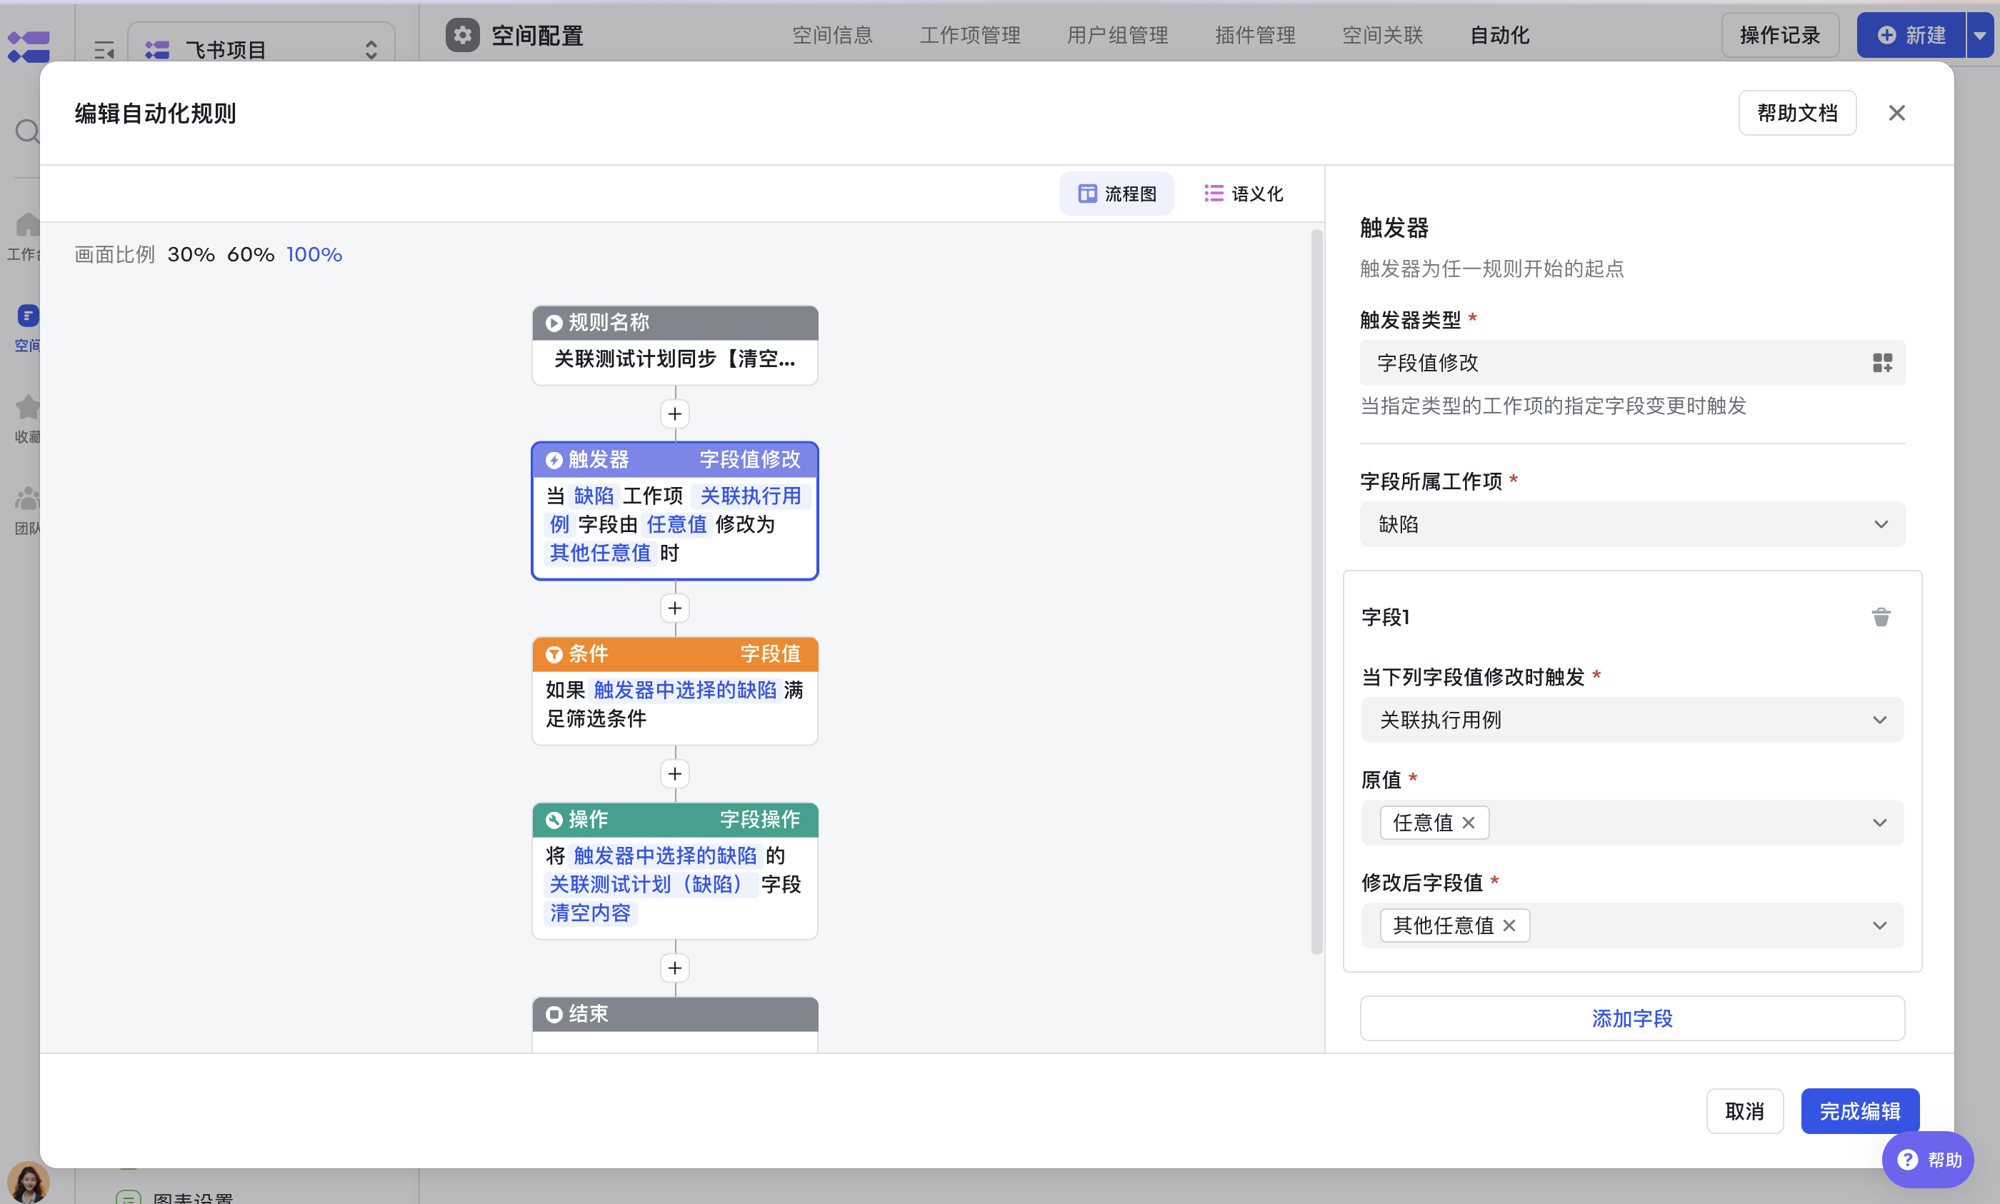This screenshot has width=2000, height=1204.
Task: Click the 添加字段 add field button
Action: (x=1632, y=1018)
